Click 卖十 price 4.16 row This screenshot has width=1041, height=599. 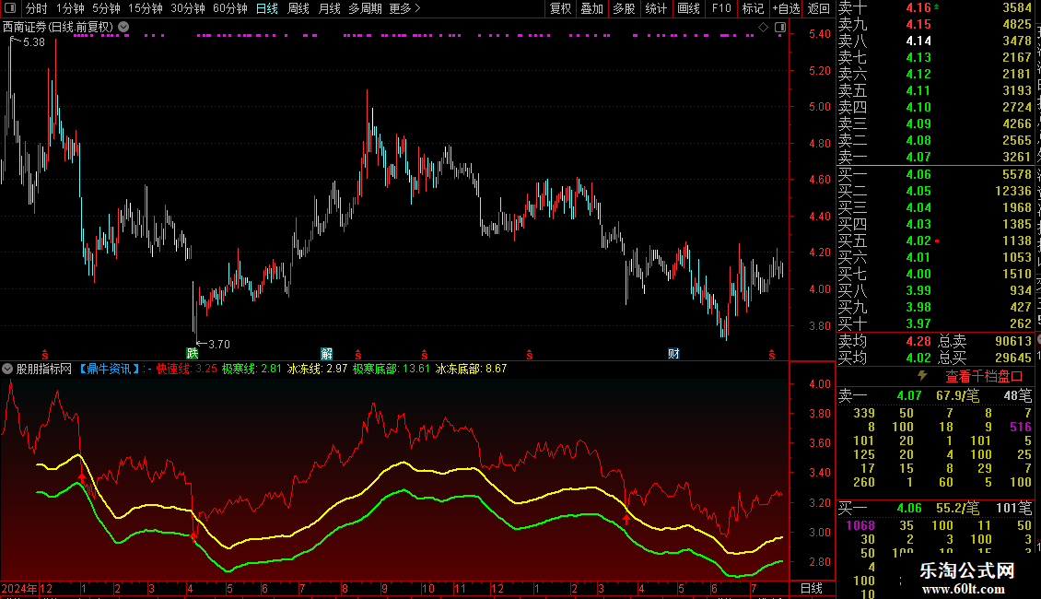point(935,8)
